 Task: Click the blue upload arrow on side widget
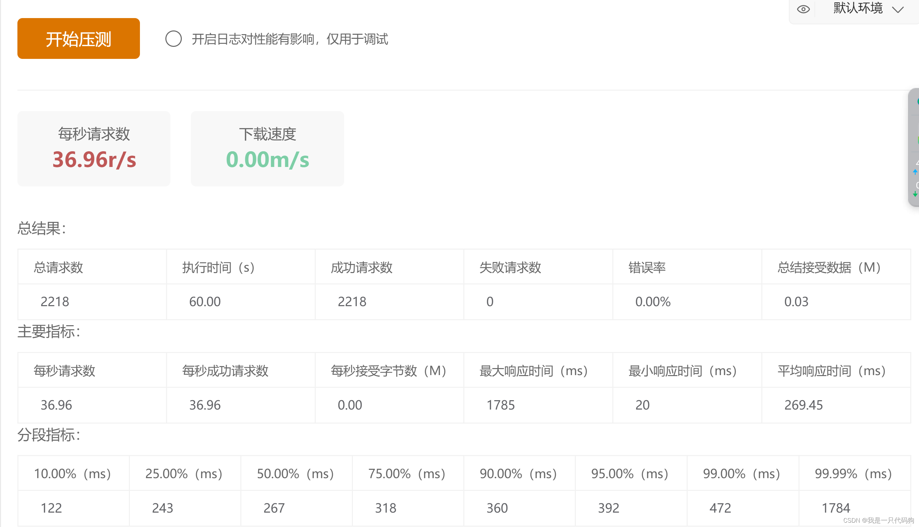(915, 172)
